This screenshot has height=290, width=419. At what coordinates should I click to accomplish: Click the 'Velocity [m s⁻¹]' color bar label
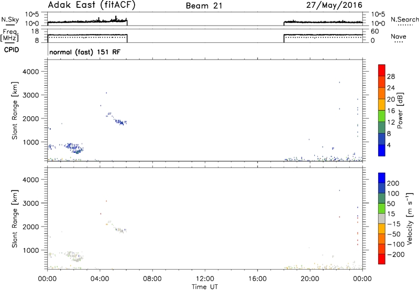click(x=410, y=218)
